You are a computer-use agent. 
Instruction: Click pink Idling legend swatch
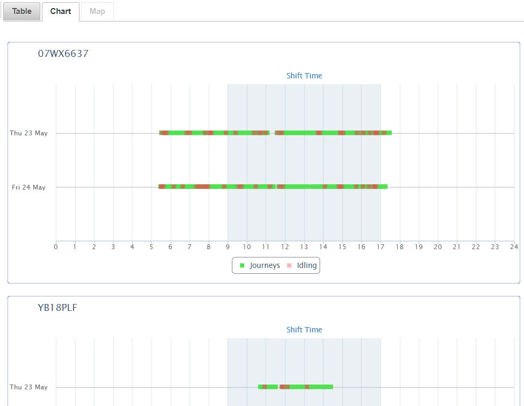[289, 265]
